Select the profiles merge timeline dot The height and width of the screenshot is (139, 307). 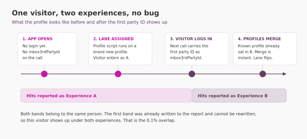coord(263,74)
